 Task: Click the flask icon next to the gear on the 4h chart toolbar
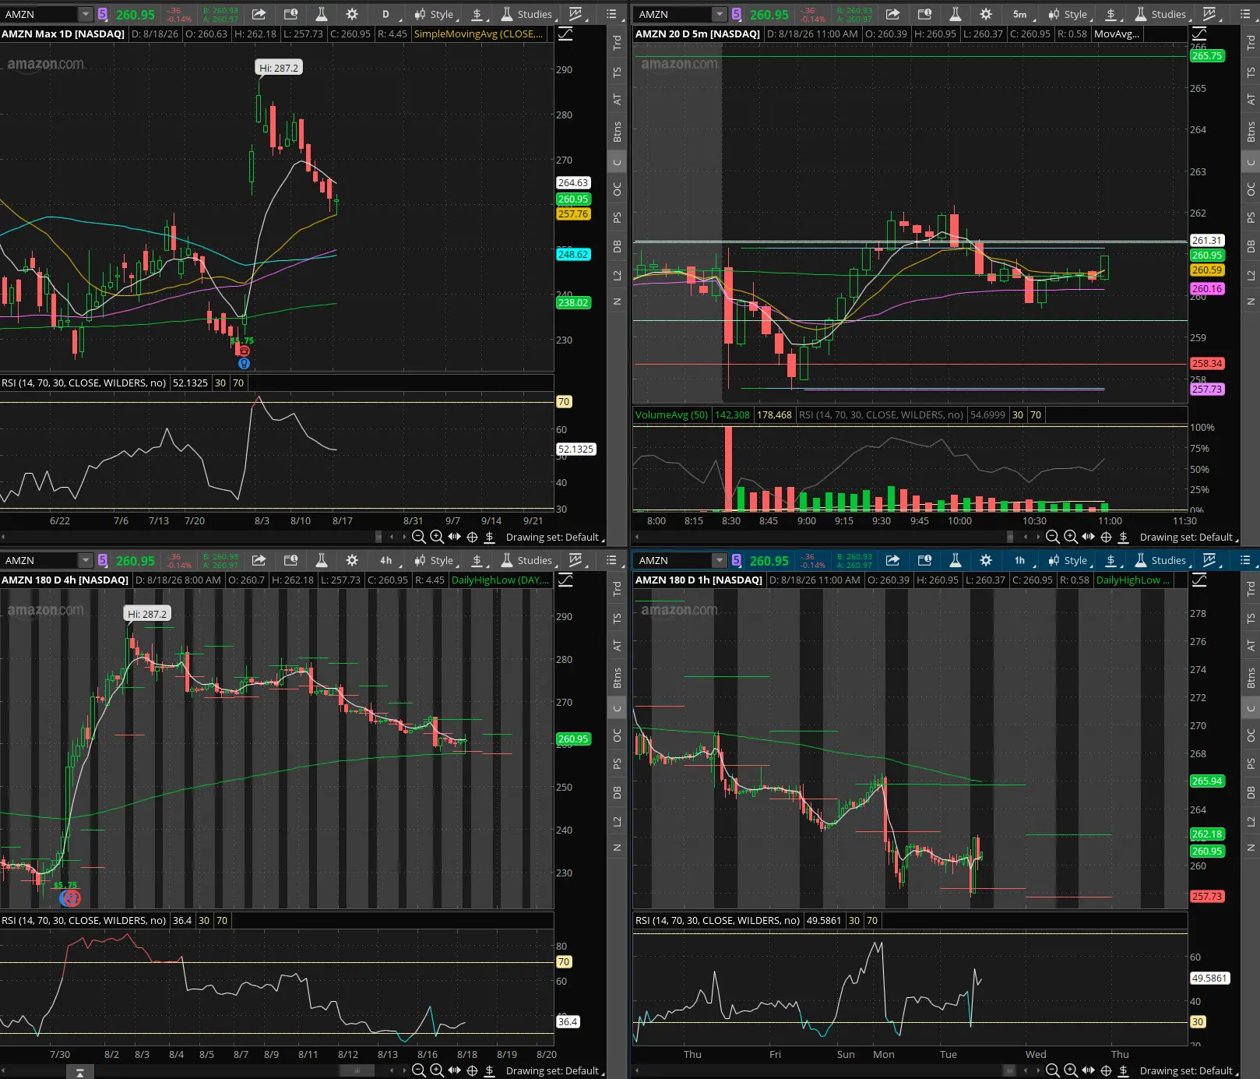click(321, 560)
